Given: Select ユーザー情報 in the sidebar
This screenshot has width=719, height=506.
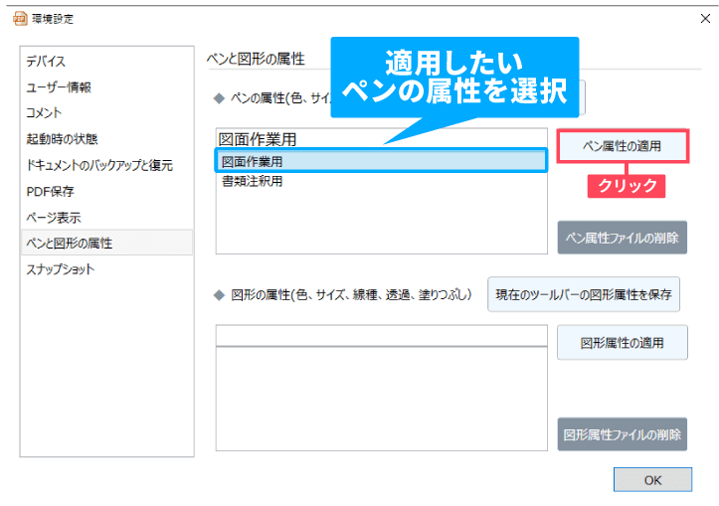Looking at the screenshot, I should pyautogui.click(x=59, y=87).
